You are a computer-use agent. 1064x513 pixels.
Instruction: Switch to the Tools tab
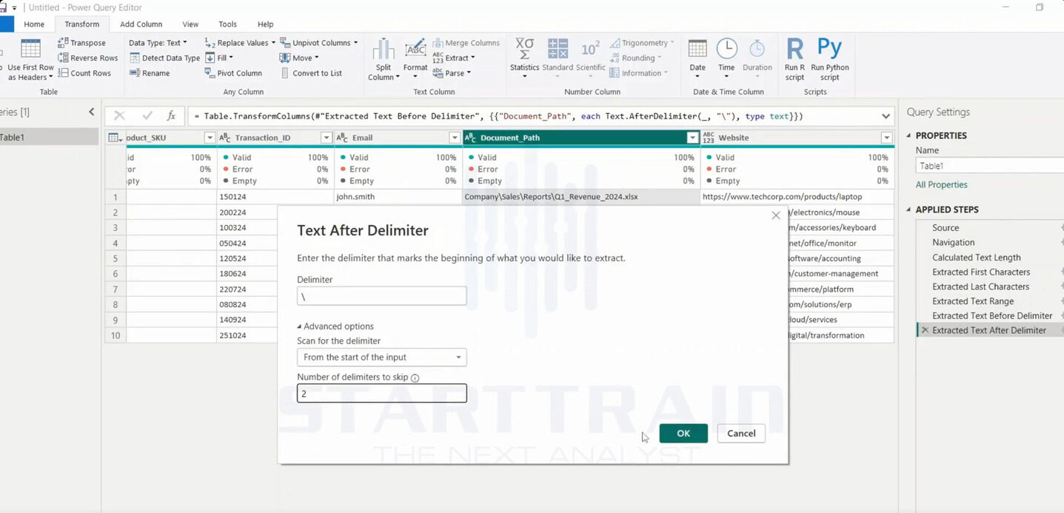[x=228, y=24]
